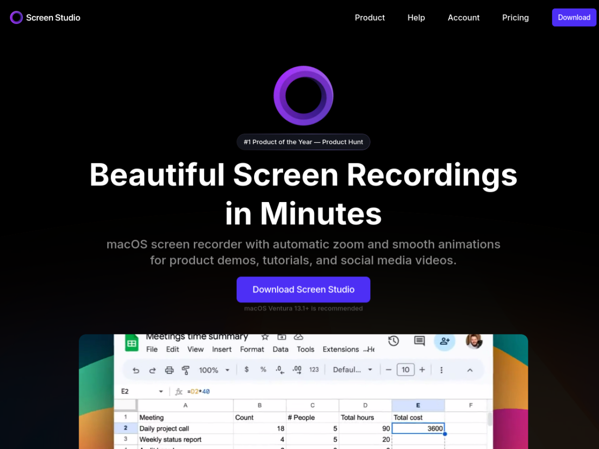Viewport: 599px width, 449px height.
Task: Open the File menu in Sheets
Action: 152,349
